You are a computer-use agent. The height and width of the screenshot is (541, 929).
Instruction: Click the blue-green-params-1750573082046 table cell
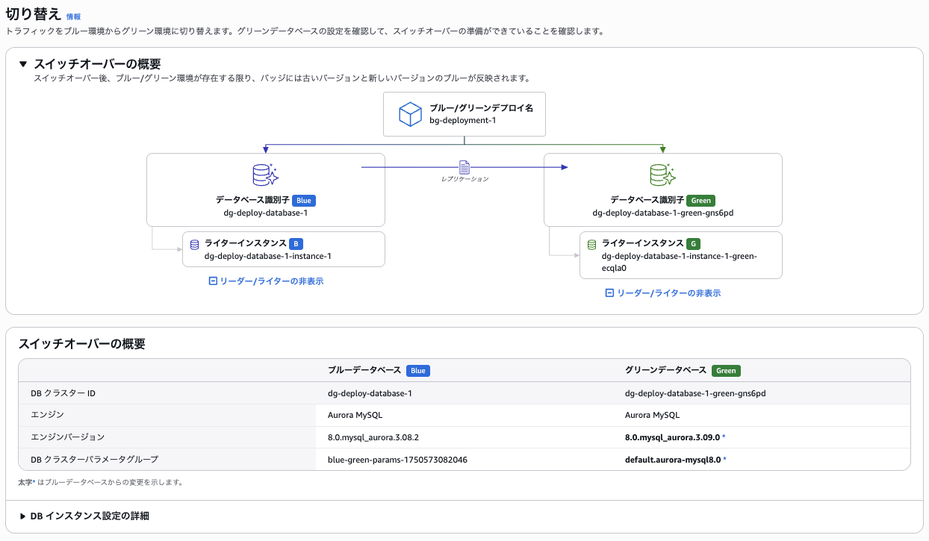397,460
